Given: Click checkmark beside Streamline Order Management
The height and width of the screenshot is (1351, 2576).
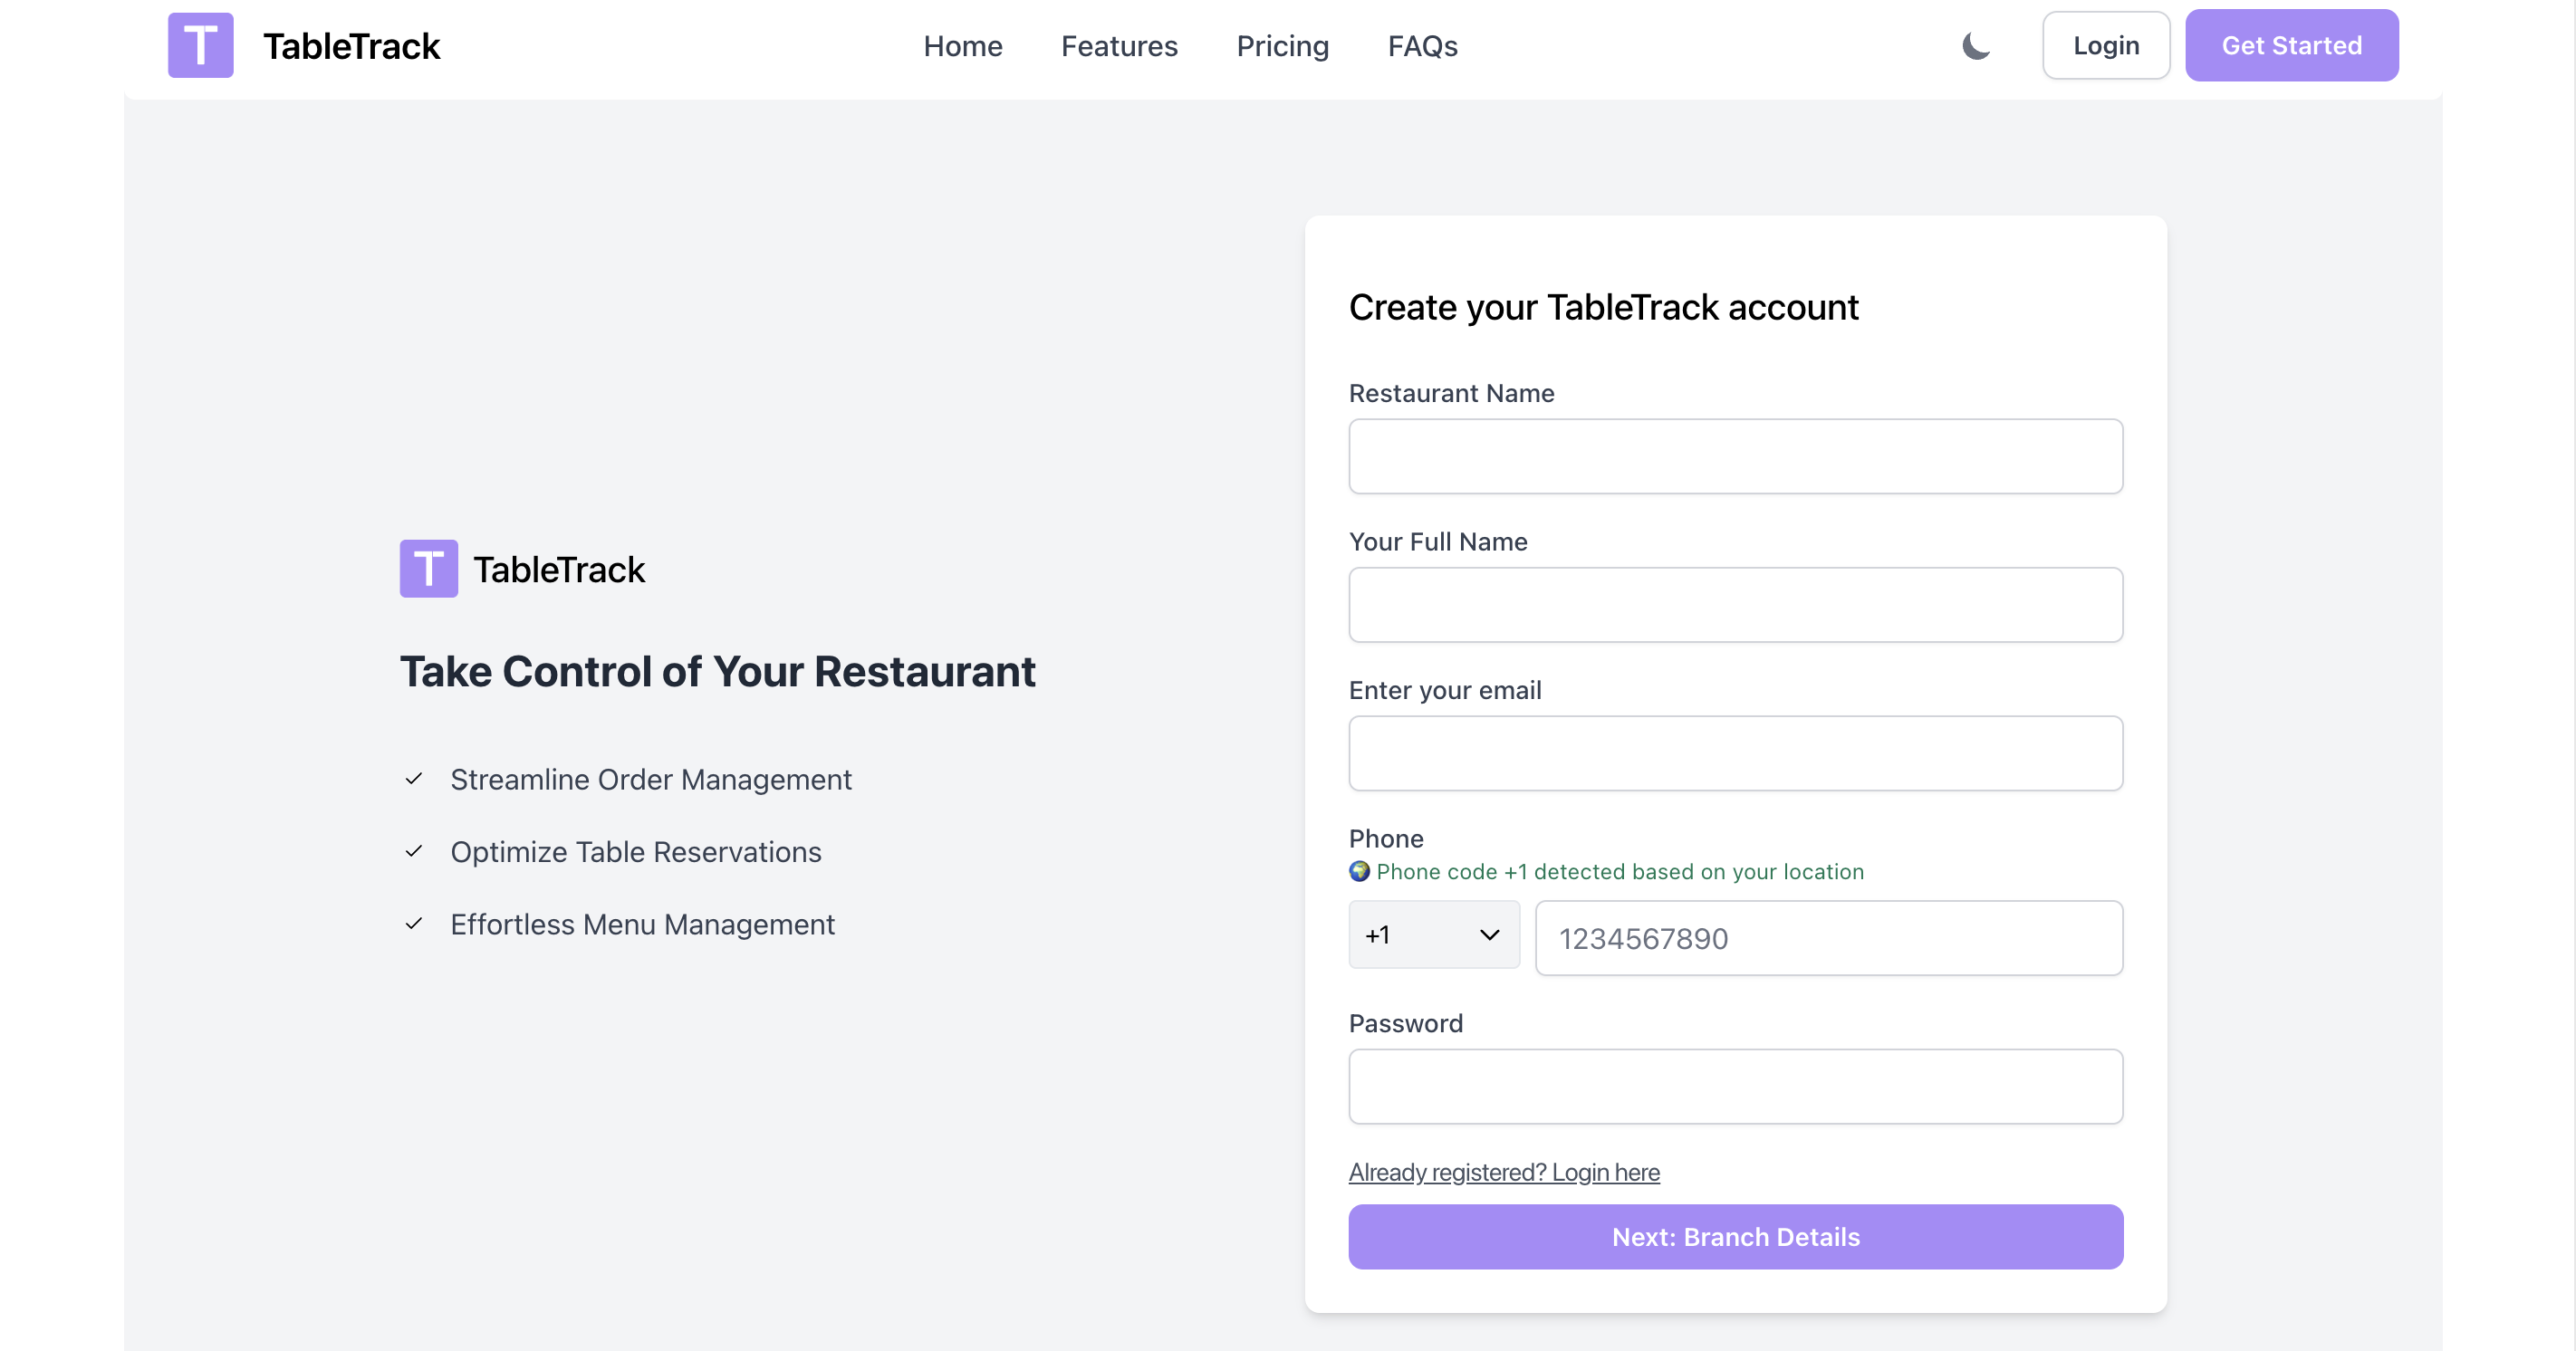Looking at the screenshot, I should [x=414, y=779].
